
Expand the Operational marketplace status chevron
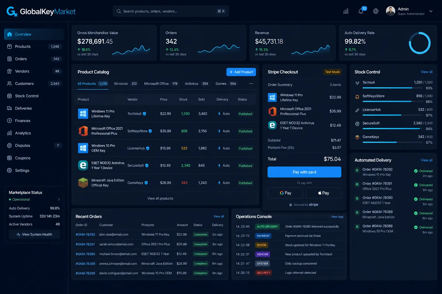click(x=59, y=200)
